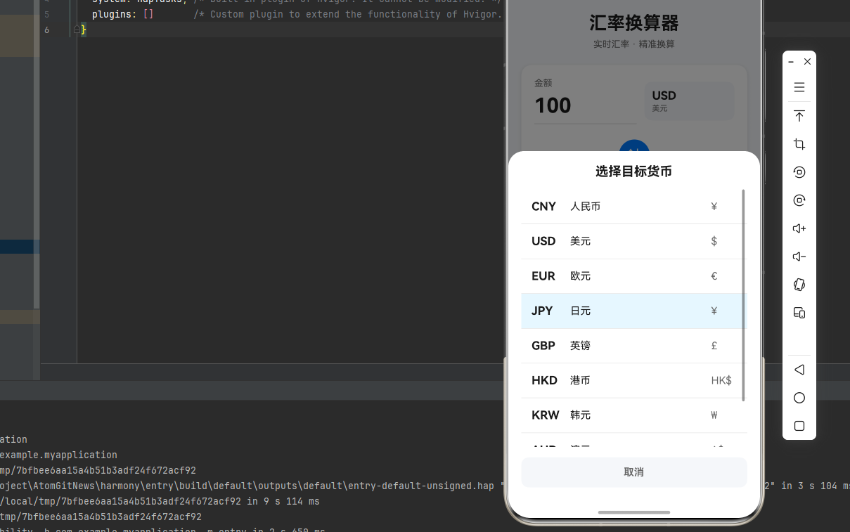Choose EUR 欧元 from the list

coord(631,276)
